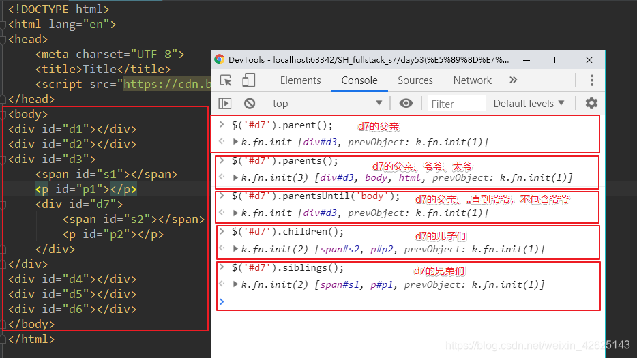Expand the parent() result k.fn.init [div#d3]
Viewport: 637px width, 358px height.
pyautogui.click(x=235, y=142)
